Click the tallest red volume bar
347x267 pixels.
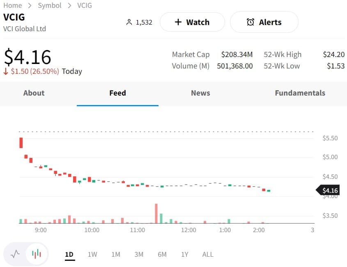156,213
